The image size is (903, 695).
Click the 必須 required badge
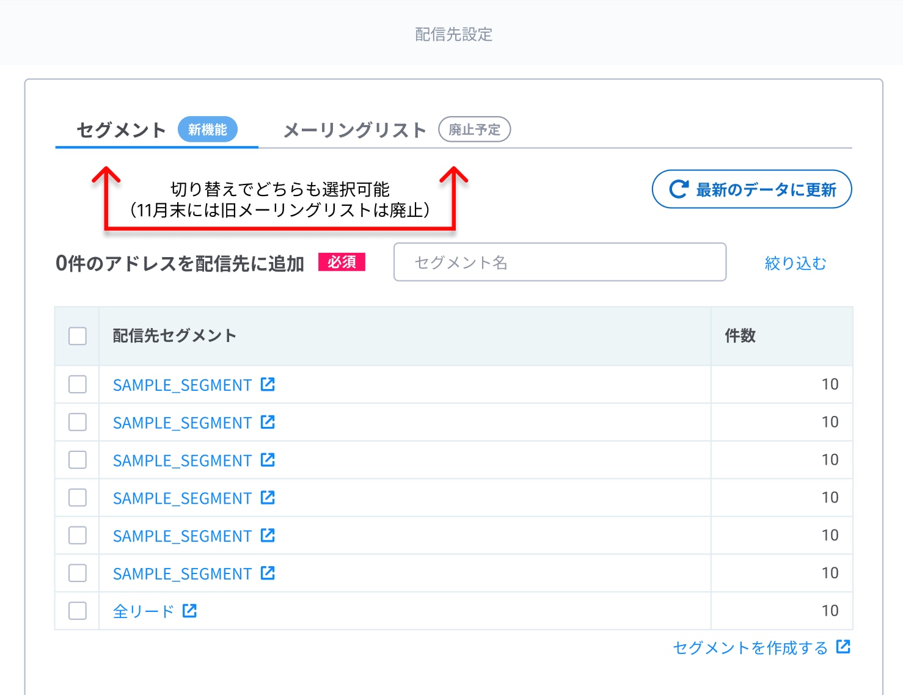pos(342,262)
